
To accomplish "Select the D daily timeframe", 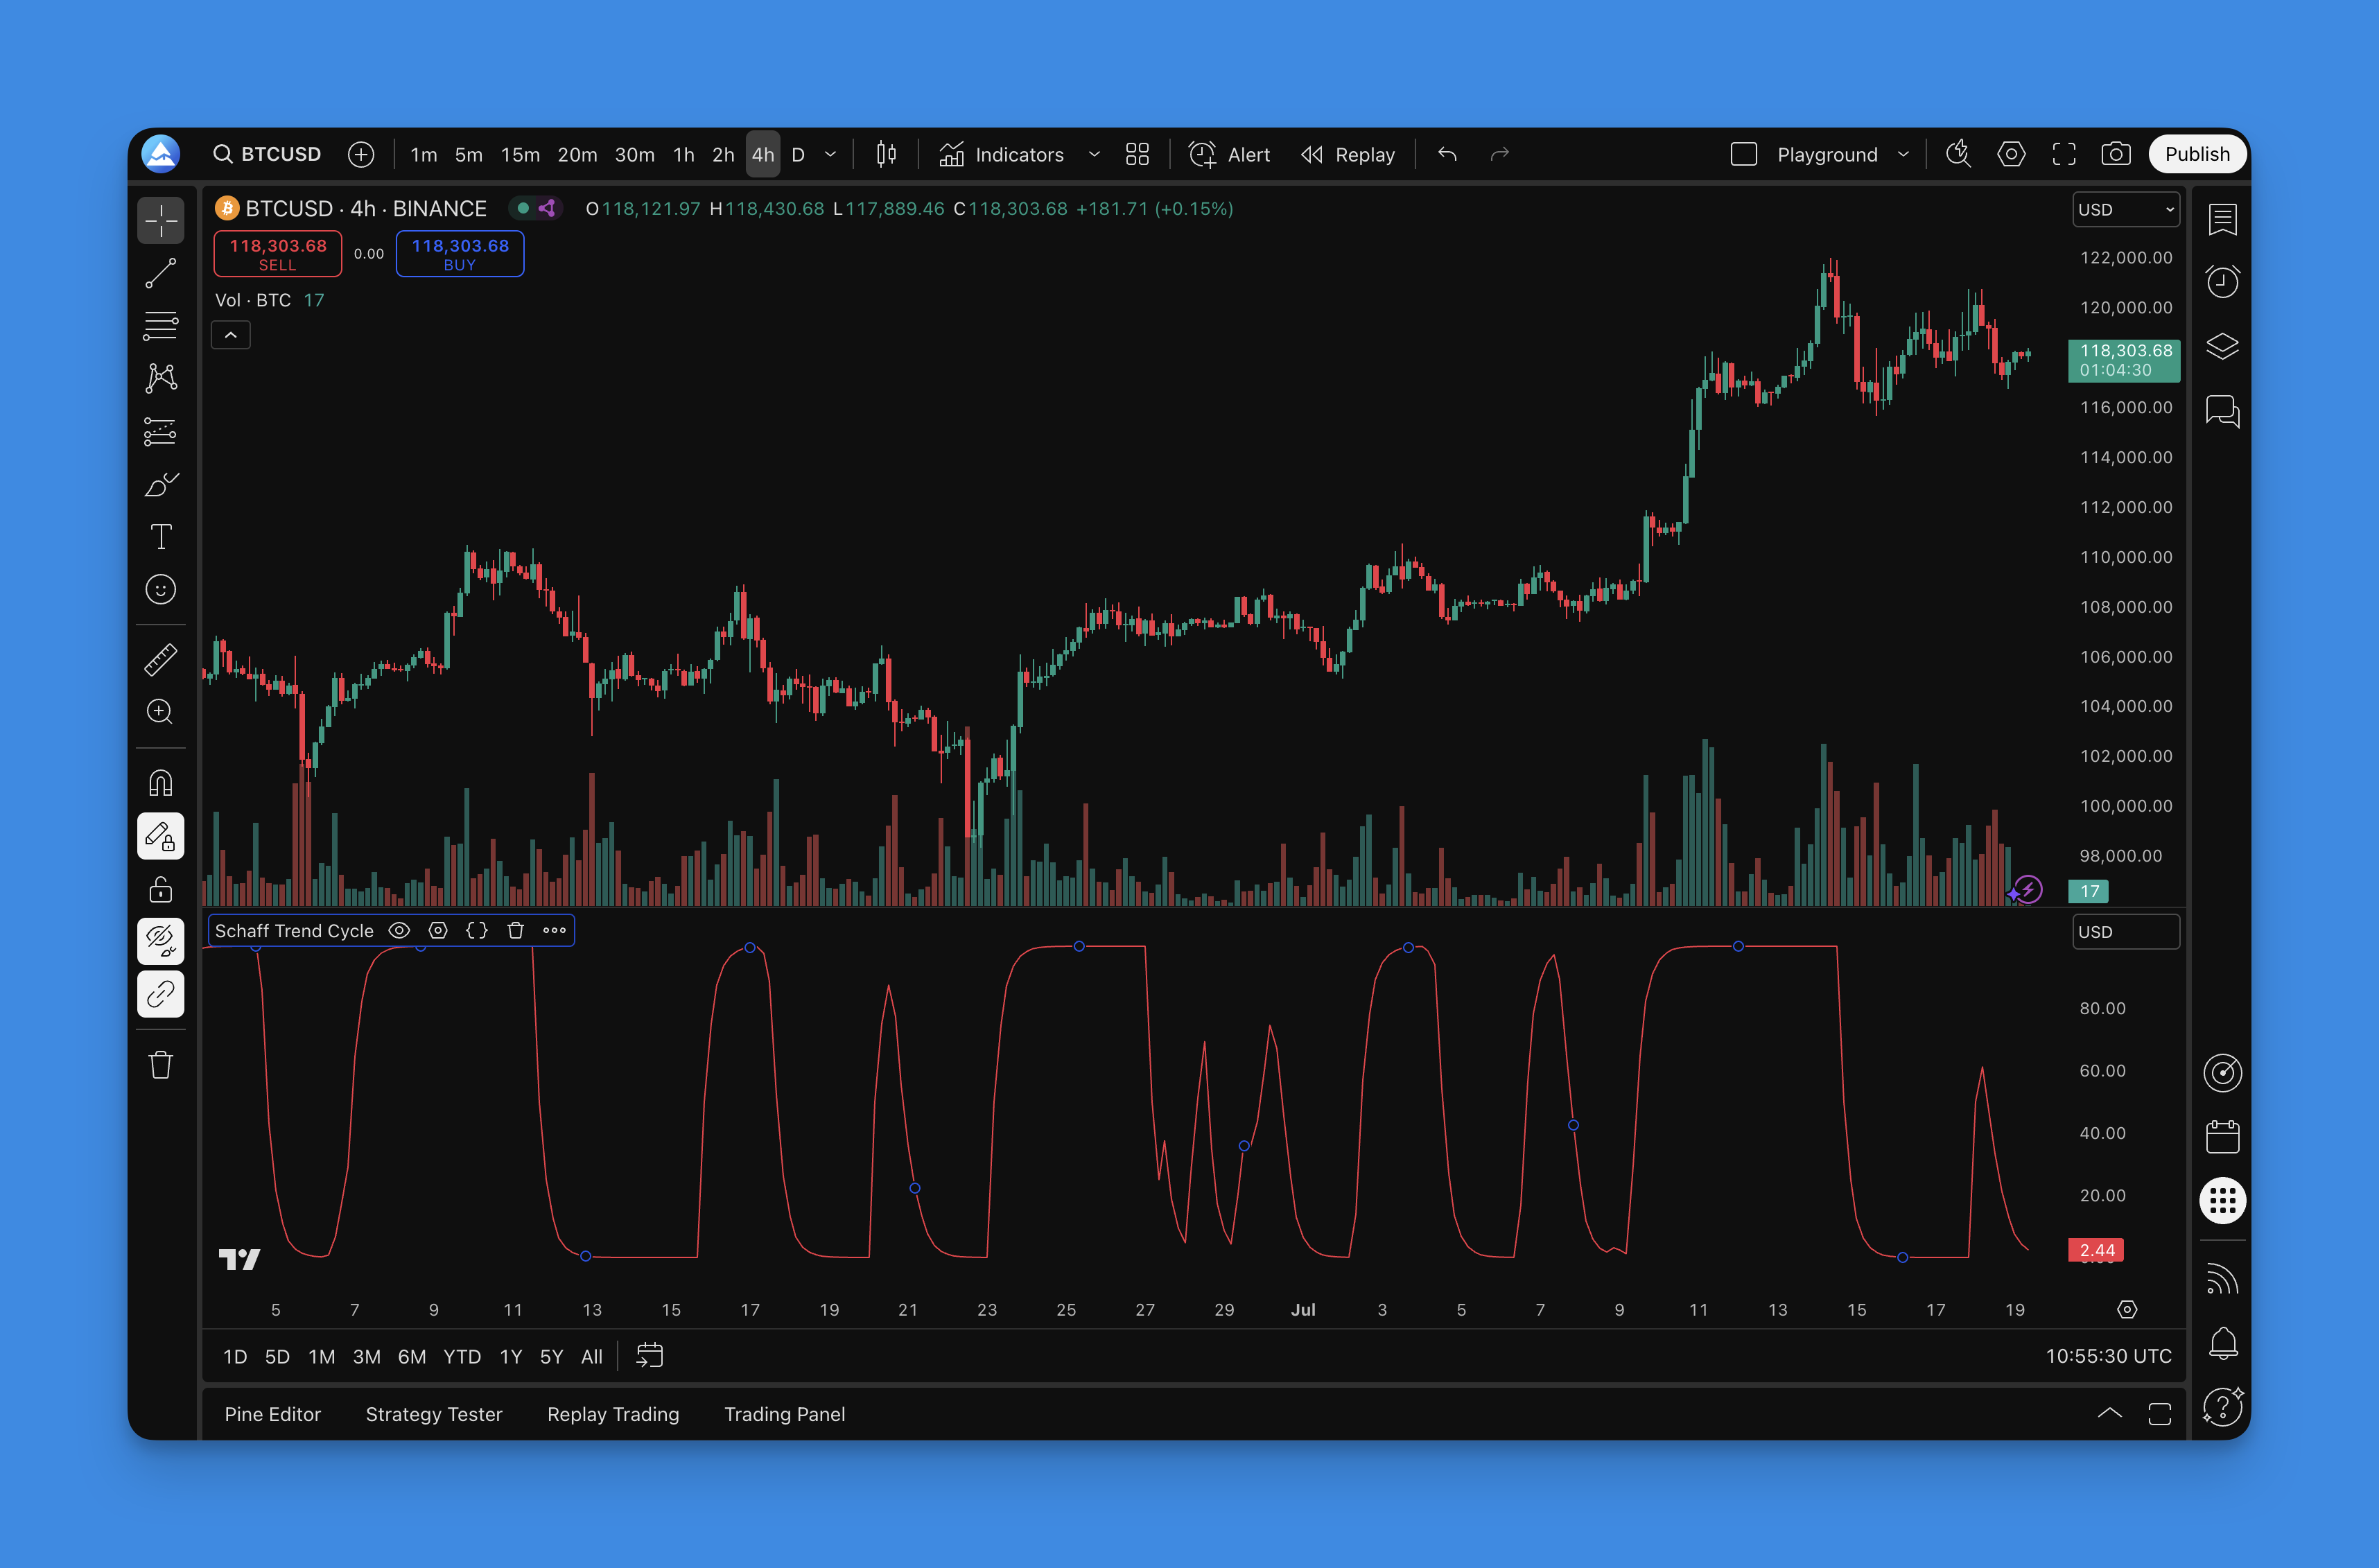I will (x=798, y=155).
